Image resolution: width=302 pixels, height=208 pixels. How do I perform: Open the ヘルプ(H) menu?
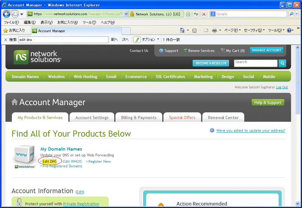pyautogui.click(x=108, y=22)
